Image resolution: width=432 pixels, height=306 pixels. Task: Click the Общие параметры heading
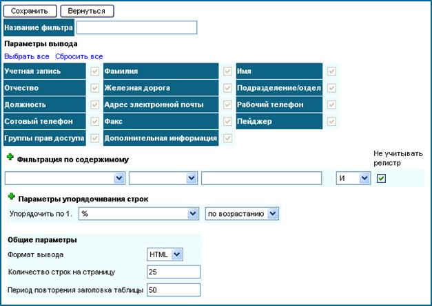(x=42, y=240)
